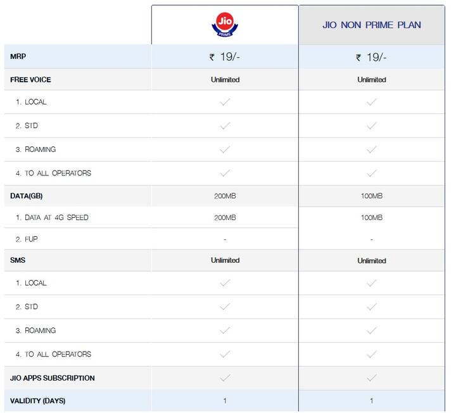456x413 pixels.
Task: Click the voice '1. LOCAL' row label
Action: pos(31,102)
